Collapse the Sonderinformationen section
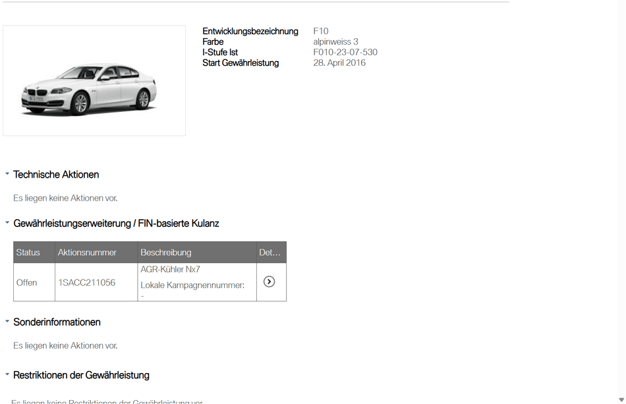 [7, 322]
